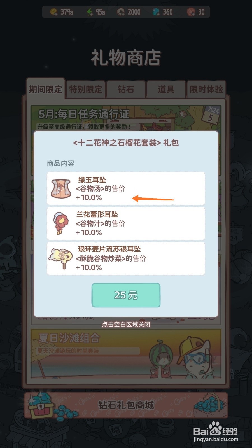
Task: Tap the green lightning energy icon
Action: point(90,12)
